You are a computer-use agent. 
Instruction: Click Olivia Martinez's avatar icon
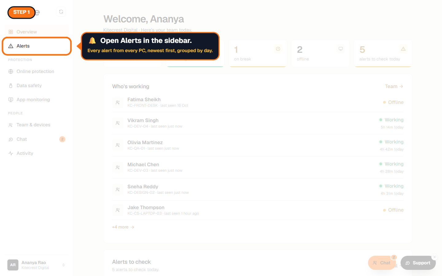(118, 145)
